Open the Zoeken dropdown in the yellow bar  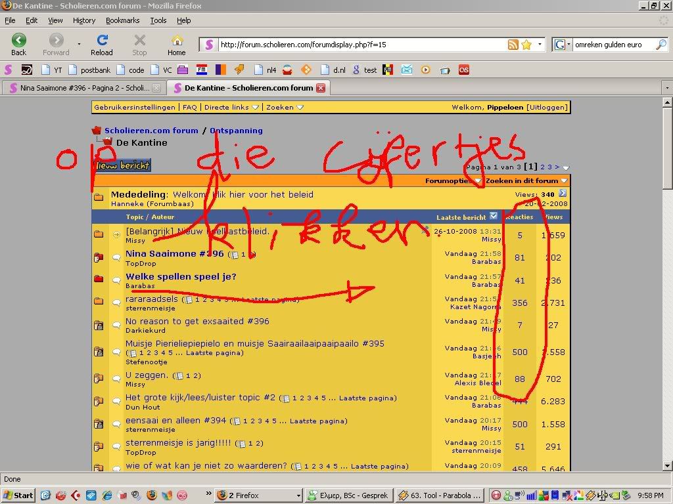click(x=285, y=107)
